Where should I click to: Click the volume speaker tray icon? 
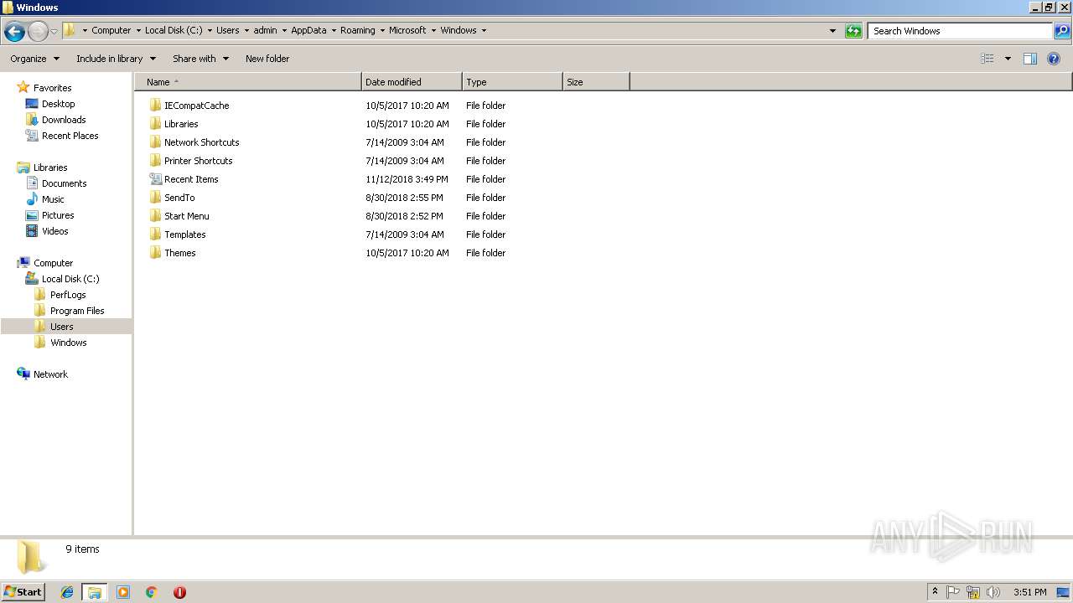[x=993, y=592]
